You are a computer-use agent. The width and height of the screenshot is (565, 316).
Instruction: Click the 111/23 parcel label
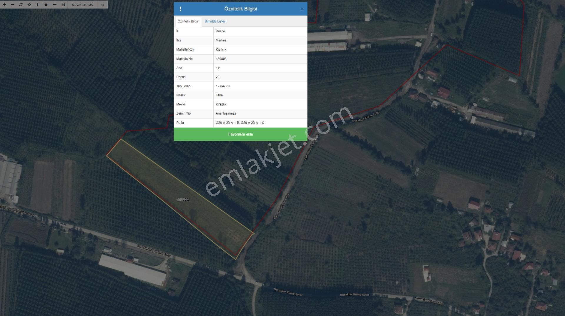click(x=183, y=200)
